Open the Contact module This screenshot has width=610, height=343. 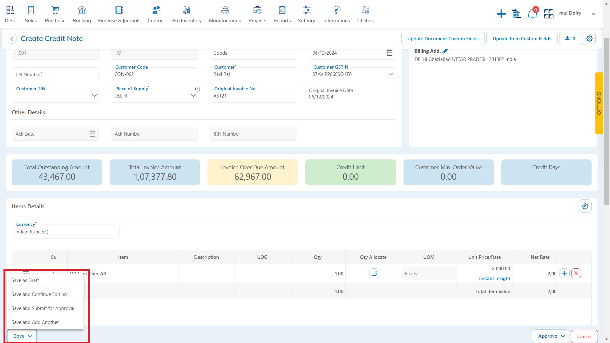tap(156, 14)
